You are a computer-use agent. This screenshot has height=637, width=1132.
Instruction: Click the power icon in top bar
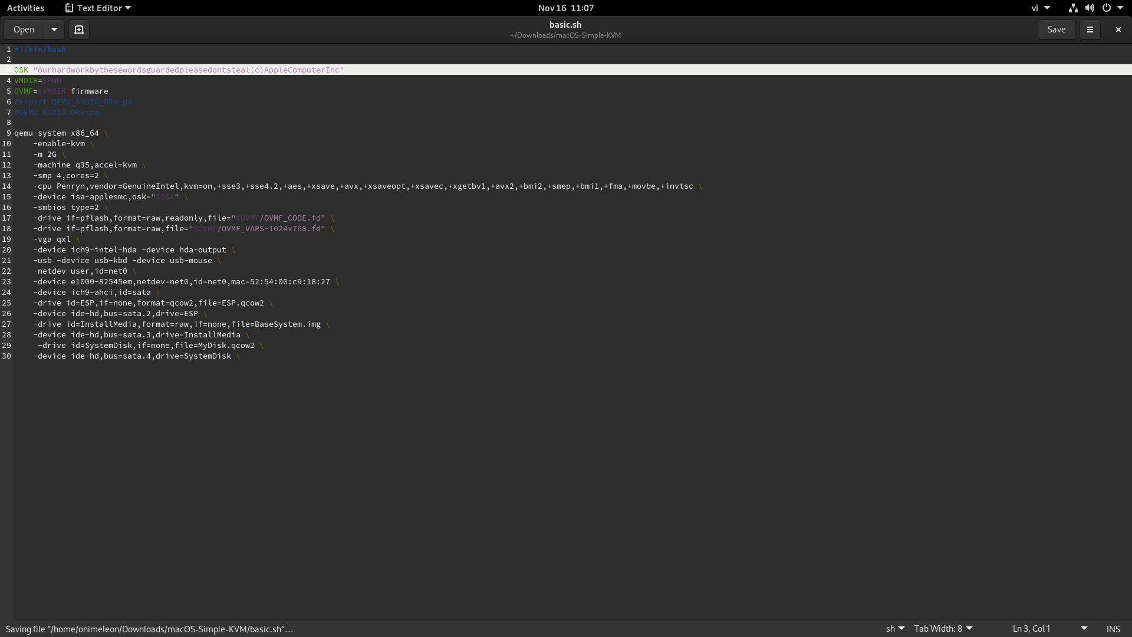click(x=1106, y=8)
